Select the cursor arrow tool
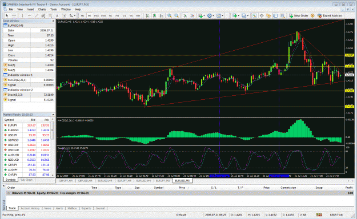The width and height of the screenshot is (357, 219). pyautogui.click(x=7, y=15)
